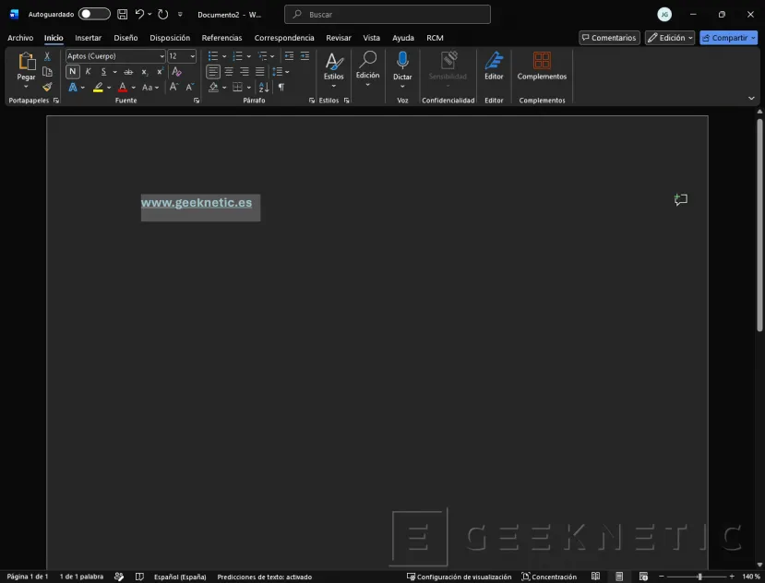Open the Edición mode dropdown
The width and height of the screenshot is (765, 583).
pos(669,38)
